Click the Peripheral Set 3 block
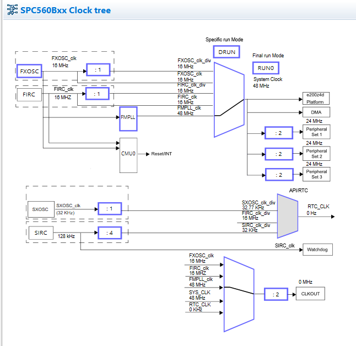Image resolution: width=356 pixels, height=346 pixels. tap(316, 174)
